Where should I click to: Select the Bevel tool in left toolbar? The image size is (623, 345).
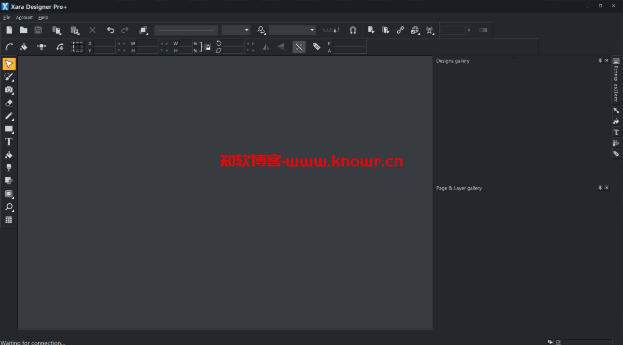[9, 194]
